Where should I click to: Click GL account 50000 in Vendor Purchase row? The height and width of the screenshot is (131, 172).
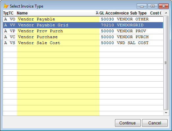tap(107, 37)
